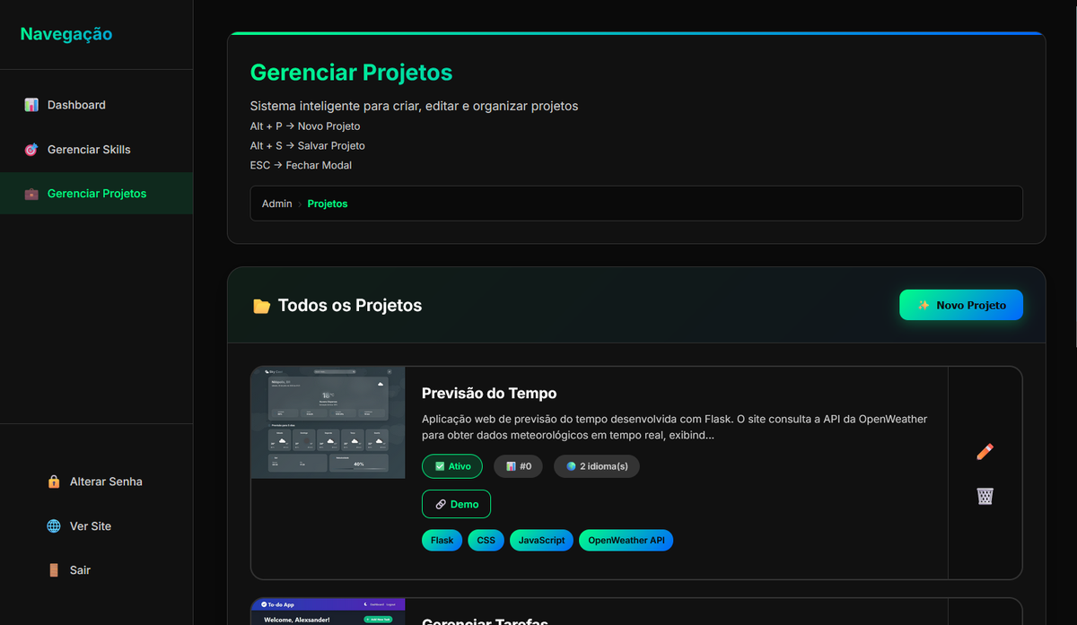Click the checkmark icon in Ativo badge
Viewport: 1077px width, 625px height.
tap(440, 466)
